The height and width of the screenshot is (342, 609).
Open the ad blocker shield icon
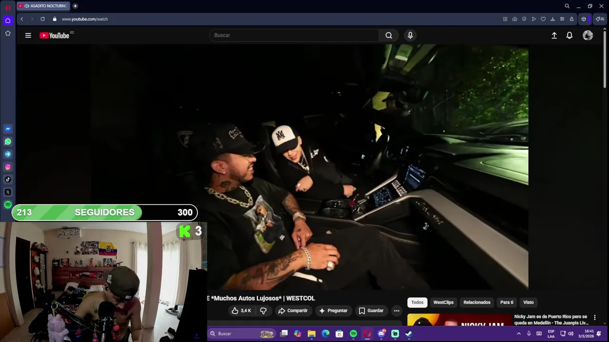click(x=524, y=19)
